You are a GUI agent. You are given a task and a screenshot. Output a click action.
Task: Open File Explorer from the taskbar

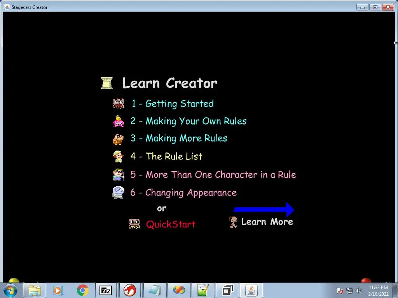[x=35, y=290]
